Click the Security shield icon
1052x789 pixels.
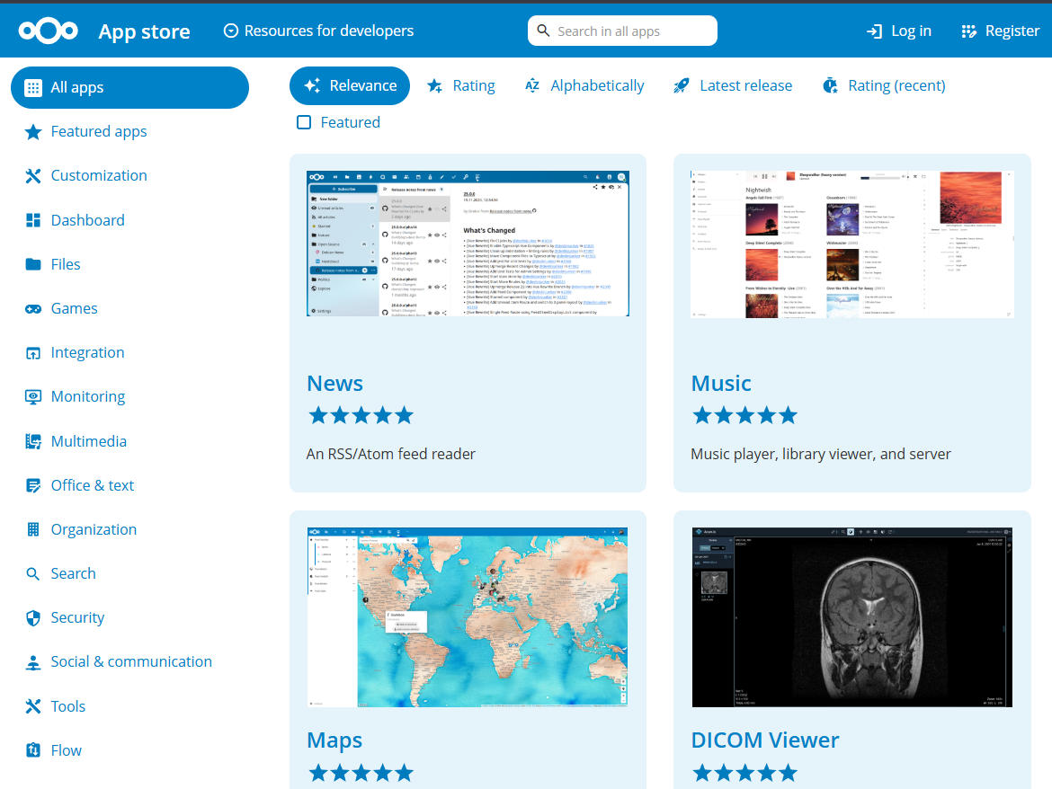[x=33, y=617]
